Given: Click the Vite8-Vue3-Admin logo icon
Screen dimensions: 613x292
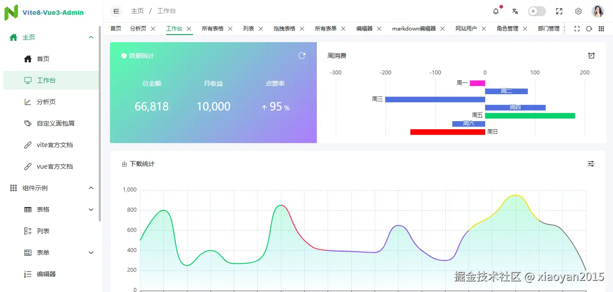Looking at the screenshot, I should [x=11, y=12].
